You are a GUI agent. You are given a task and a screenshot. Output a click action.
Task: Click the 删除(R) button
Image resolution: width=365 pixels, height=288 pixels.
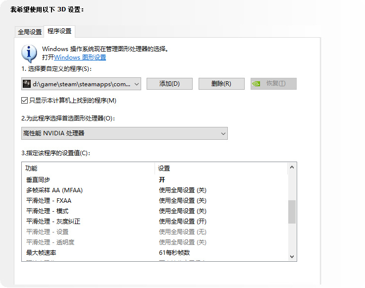[221, 84]
